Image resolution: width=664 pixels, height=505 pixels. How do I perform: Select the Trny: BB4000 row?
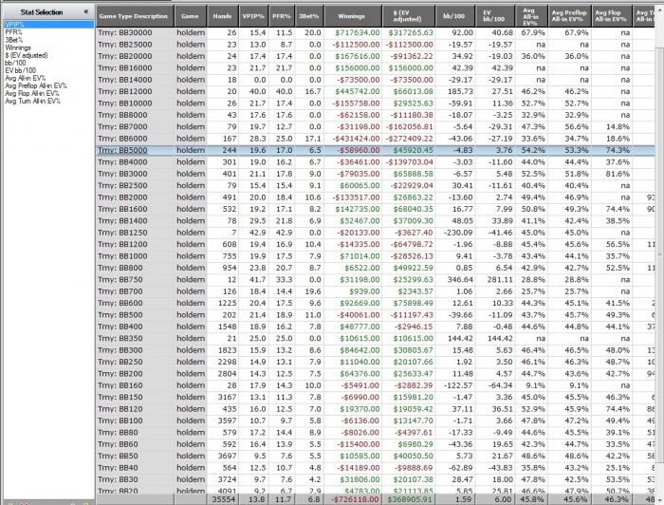tap(376, 161)
